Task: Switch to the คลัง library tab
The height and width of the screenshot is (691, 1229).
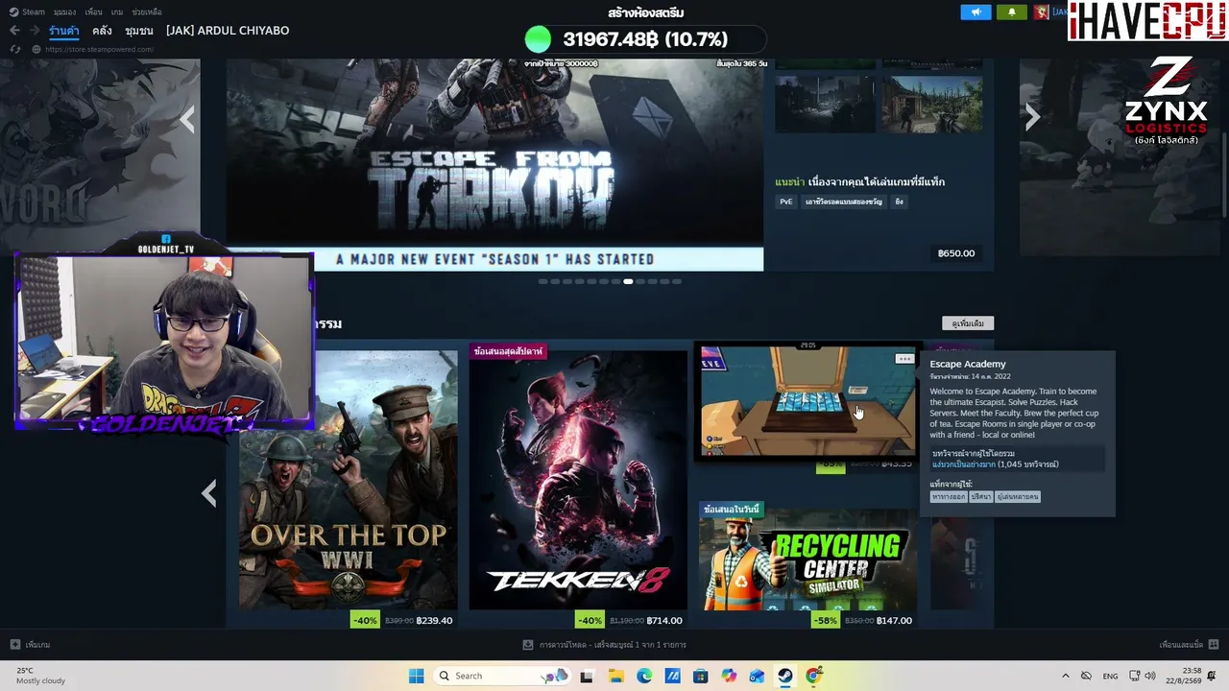Action: (102, 31)
